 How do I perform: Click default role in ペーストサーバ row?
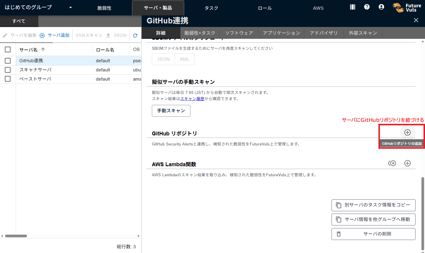pos(103,79)
